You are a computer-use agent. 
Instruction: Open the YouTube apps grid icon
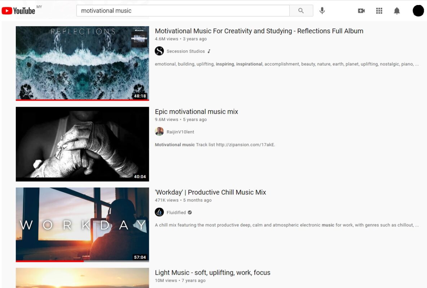click(x=379, y=10)
